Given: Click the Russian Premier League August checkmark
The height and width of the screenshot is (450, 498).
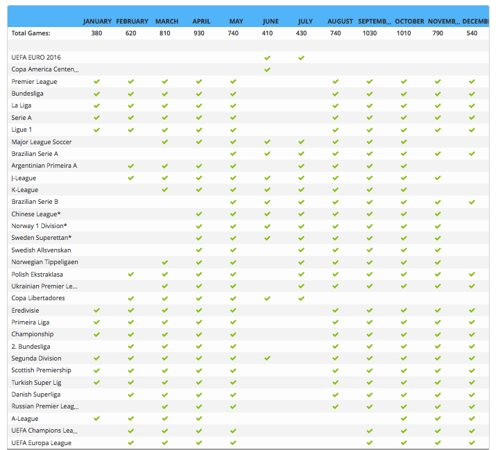Looking at the screenshot, I should 336,407.
